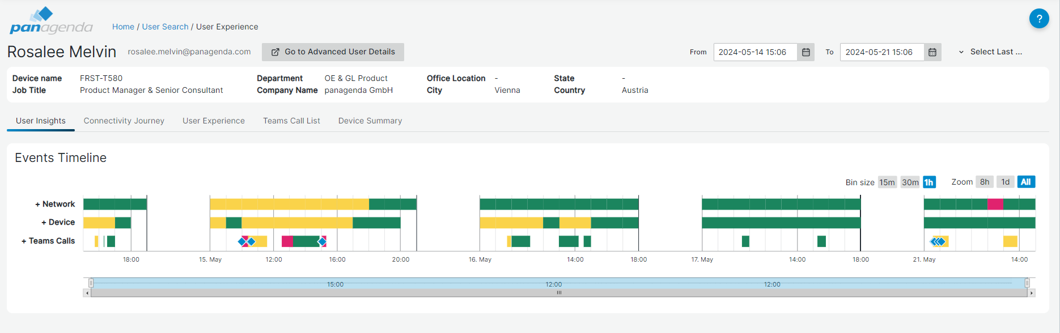
Task: Switch to the Connectivity Journey tab
Action: pos(124,121)
